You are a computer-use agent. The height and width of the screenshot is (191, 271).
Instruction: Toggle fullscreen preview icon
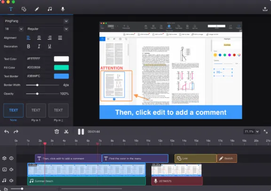point(266,132)
